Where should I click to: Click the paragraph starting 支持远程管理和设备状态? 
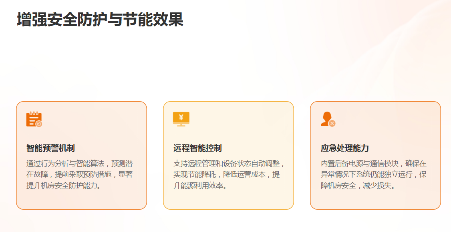point(229,174)
